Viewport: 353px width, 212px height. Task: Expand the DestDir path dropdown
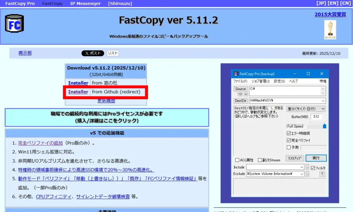[323, 100]
